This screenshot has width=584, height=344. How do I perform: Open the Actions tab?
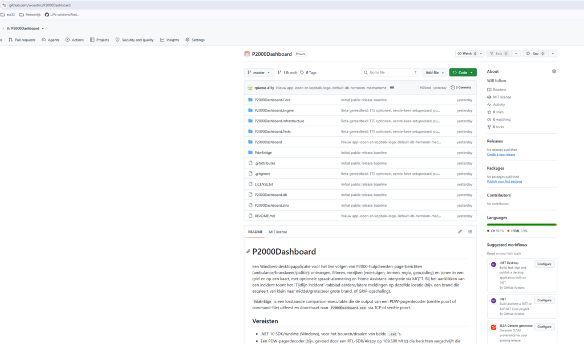click(75, 40)
